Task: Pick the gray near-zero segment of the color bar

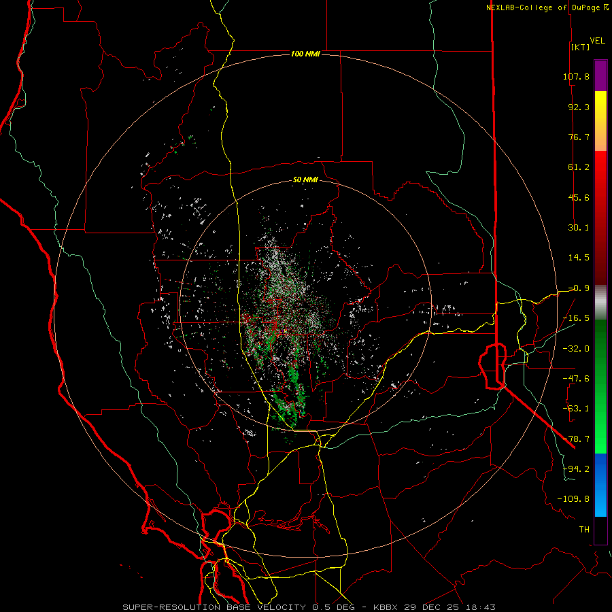Action: tap(600, 303)
